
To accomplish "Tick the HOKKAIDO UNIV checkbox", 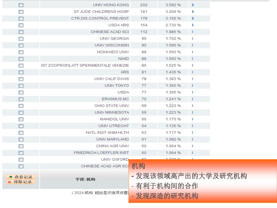I will coord(21,52).
